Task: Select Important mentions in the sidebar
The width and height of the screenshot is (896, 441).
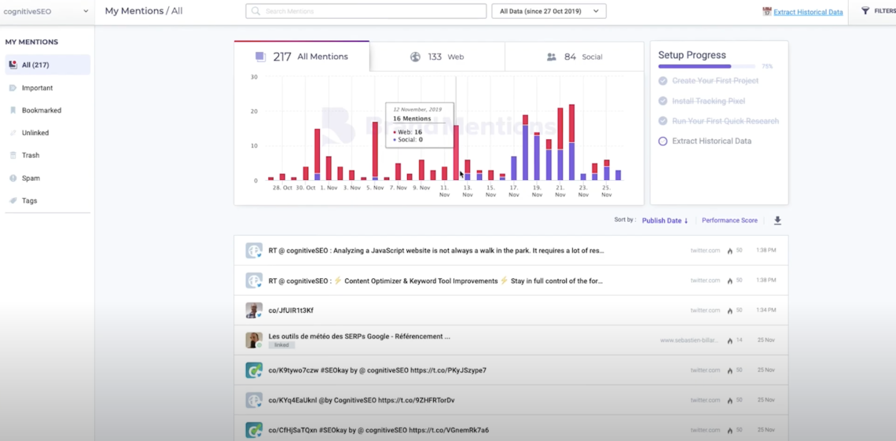Action: pyautogui.click(x=37, y=88)
